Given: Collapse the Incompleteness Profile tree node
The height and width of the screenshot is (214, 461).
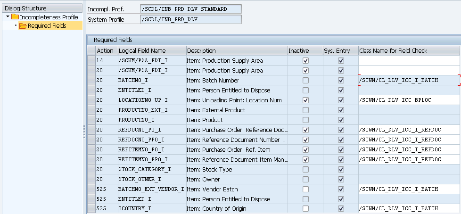Looking at the screenshot, I should click(8, 17).
